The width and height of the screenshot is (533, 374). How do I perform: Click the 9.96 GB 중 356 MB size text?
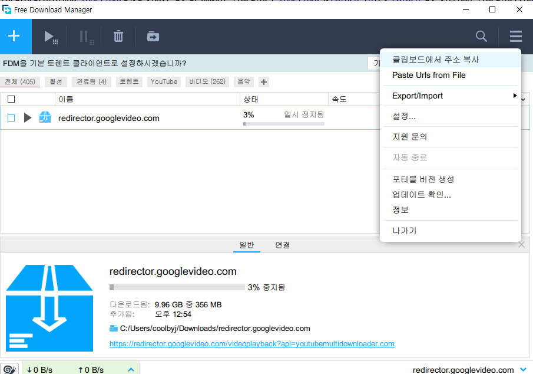coord(188,304)
